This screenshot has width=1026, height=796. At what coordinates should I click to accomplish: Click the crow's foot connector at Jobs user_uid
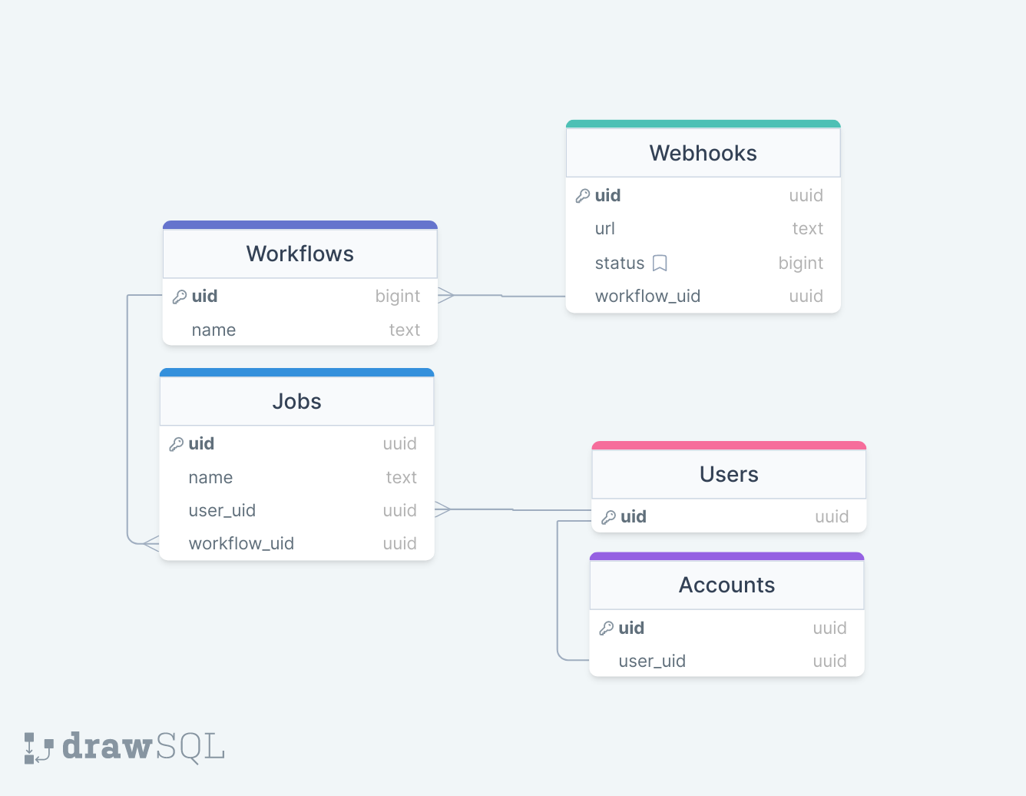pyautogui.click(x=443, y=509)
